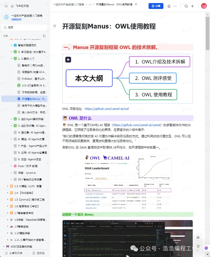
Task: Click breadcrumb 一站式AI产品经理入门指南
Action: coord(68,4)
